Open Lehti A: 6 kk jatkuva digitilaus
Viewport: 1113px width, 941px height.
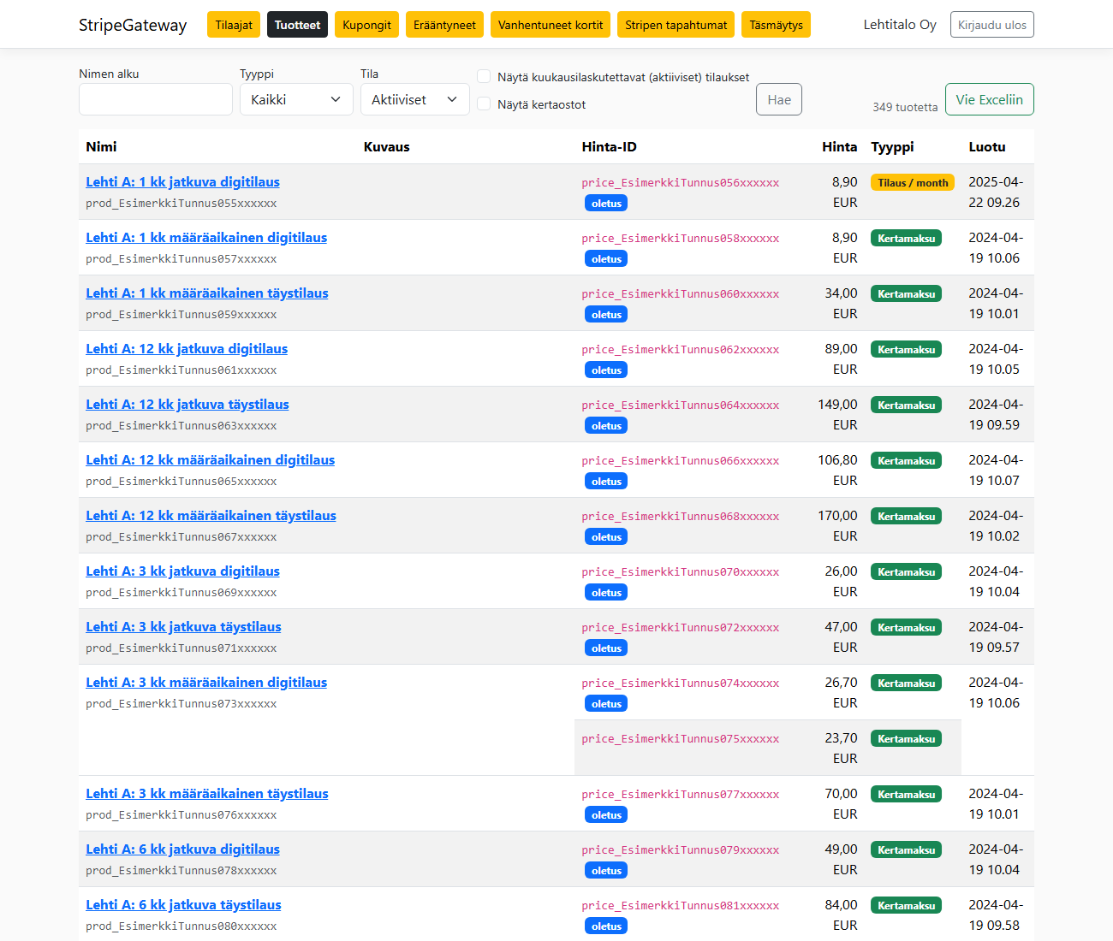[182, 849]
